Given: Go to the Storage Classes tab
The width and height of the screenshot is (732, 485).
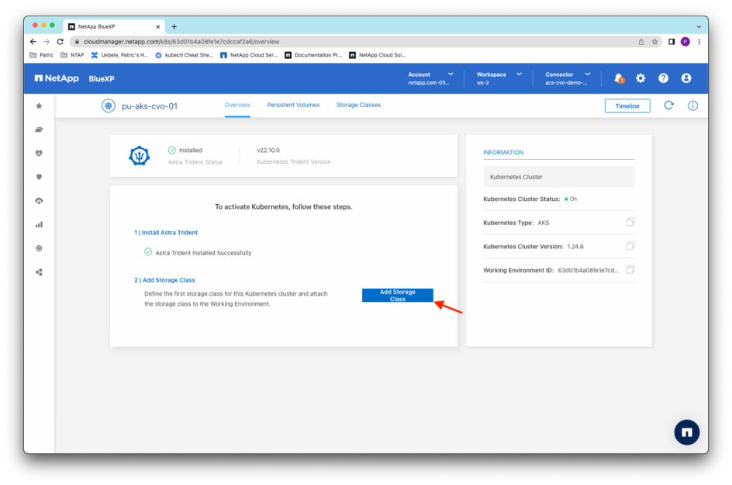Looking at the screenshot, I should tap(358, 105).
